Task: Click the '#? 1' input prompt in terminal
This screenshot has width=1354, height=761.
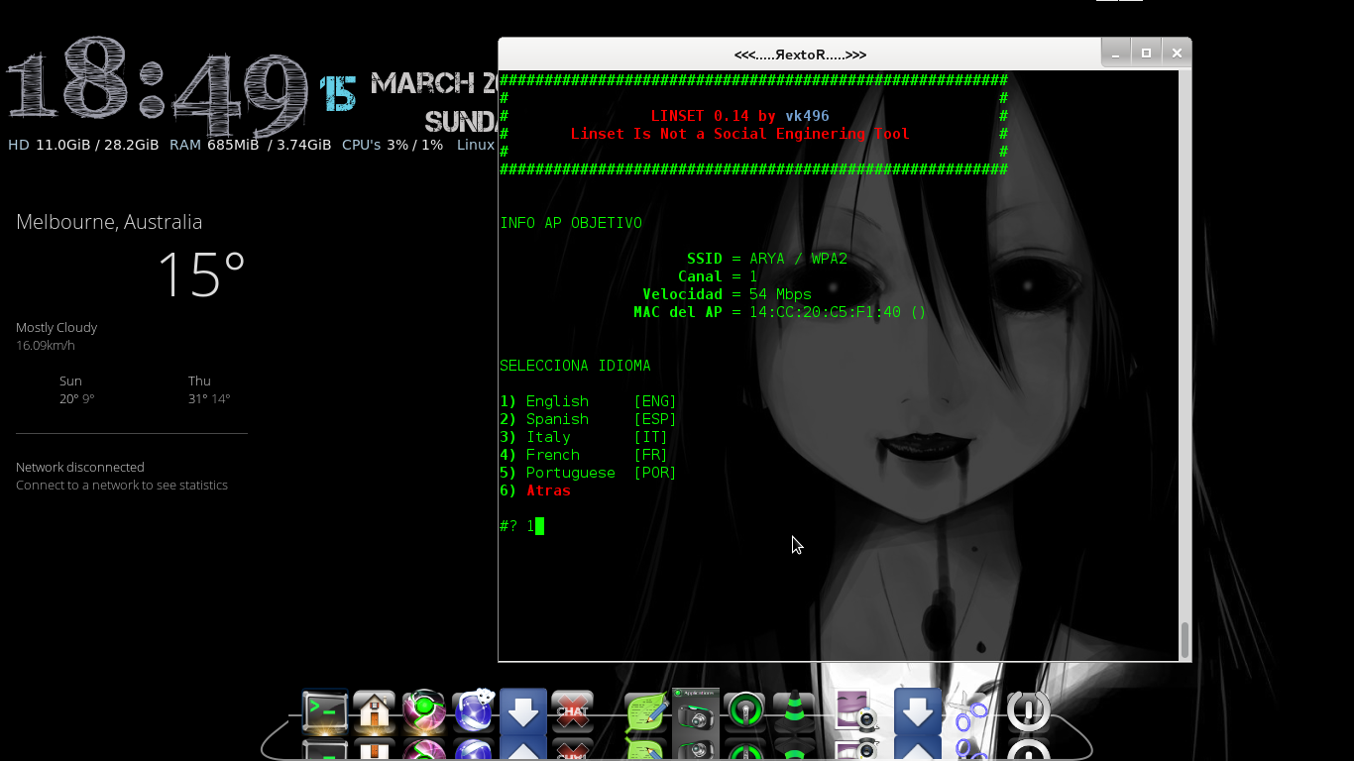Action: click(521, 526)
